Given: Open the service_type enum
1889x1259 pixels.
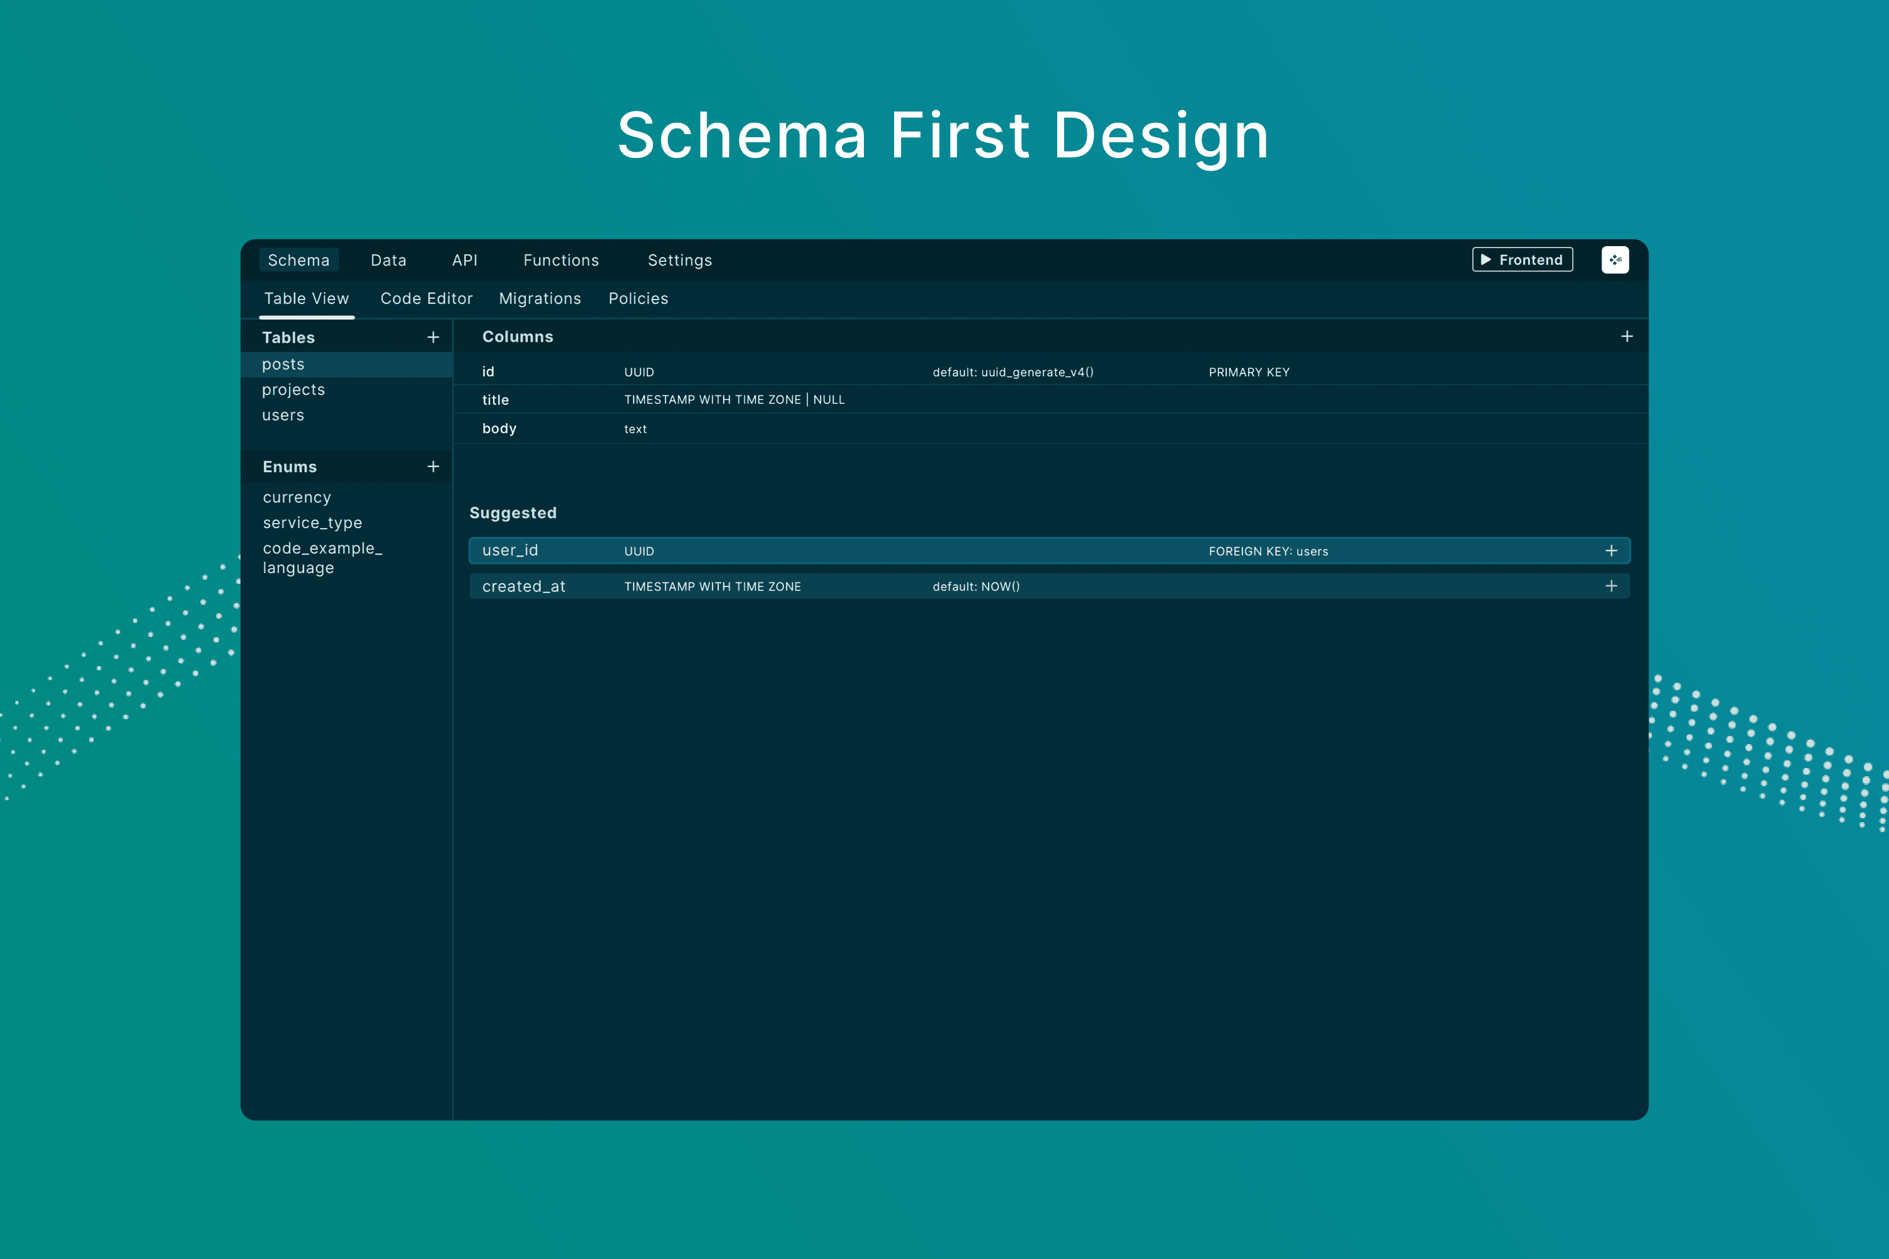Looking at the screenshot, I should (x=312, y=522).
